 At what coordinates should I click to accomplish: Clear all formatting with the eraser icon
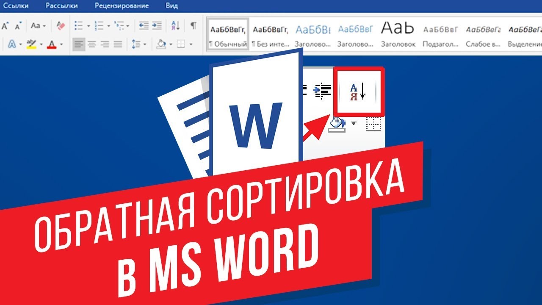[x=61, y=26]
